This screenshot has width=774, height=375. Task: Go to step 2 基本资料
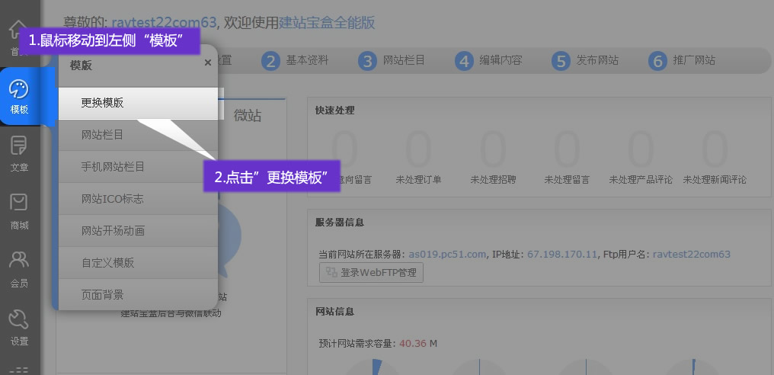point(295,61)
